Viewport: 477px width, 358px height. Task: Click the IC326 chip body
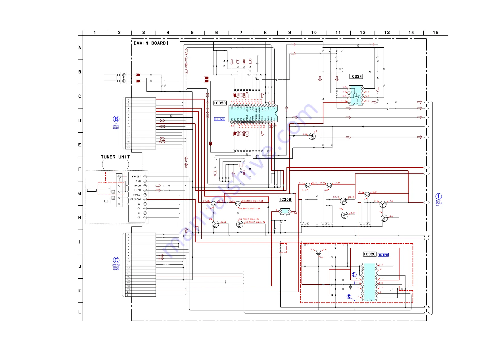(x=369, y=282)
